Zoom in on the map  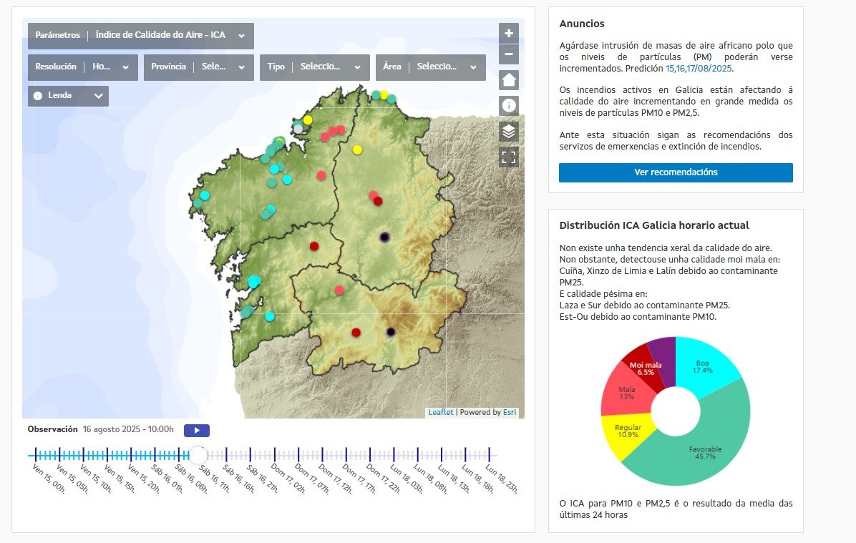point(508,33)
